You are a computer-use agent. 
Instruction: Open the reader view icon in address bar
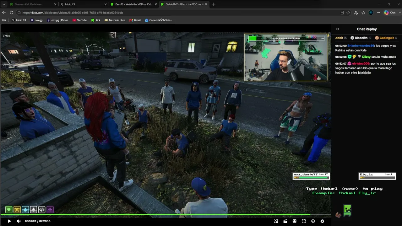[x=342, y=13]
